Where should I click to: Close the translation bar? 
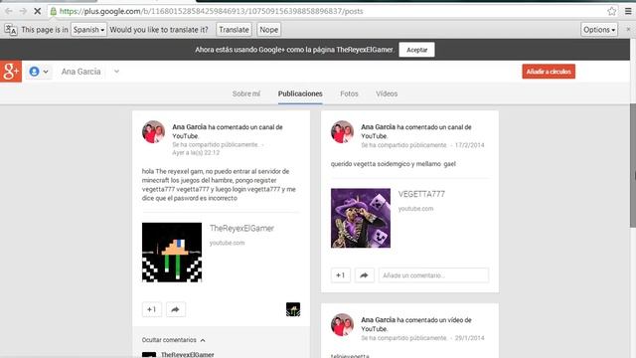[x=628, y=29]
